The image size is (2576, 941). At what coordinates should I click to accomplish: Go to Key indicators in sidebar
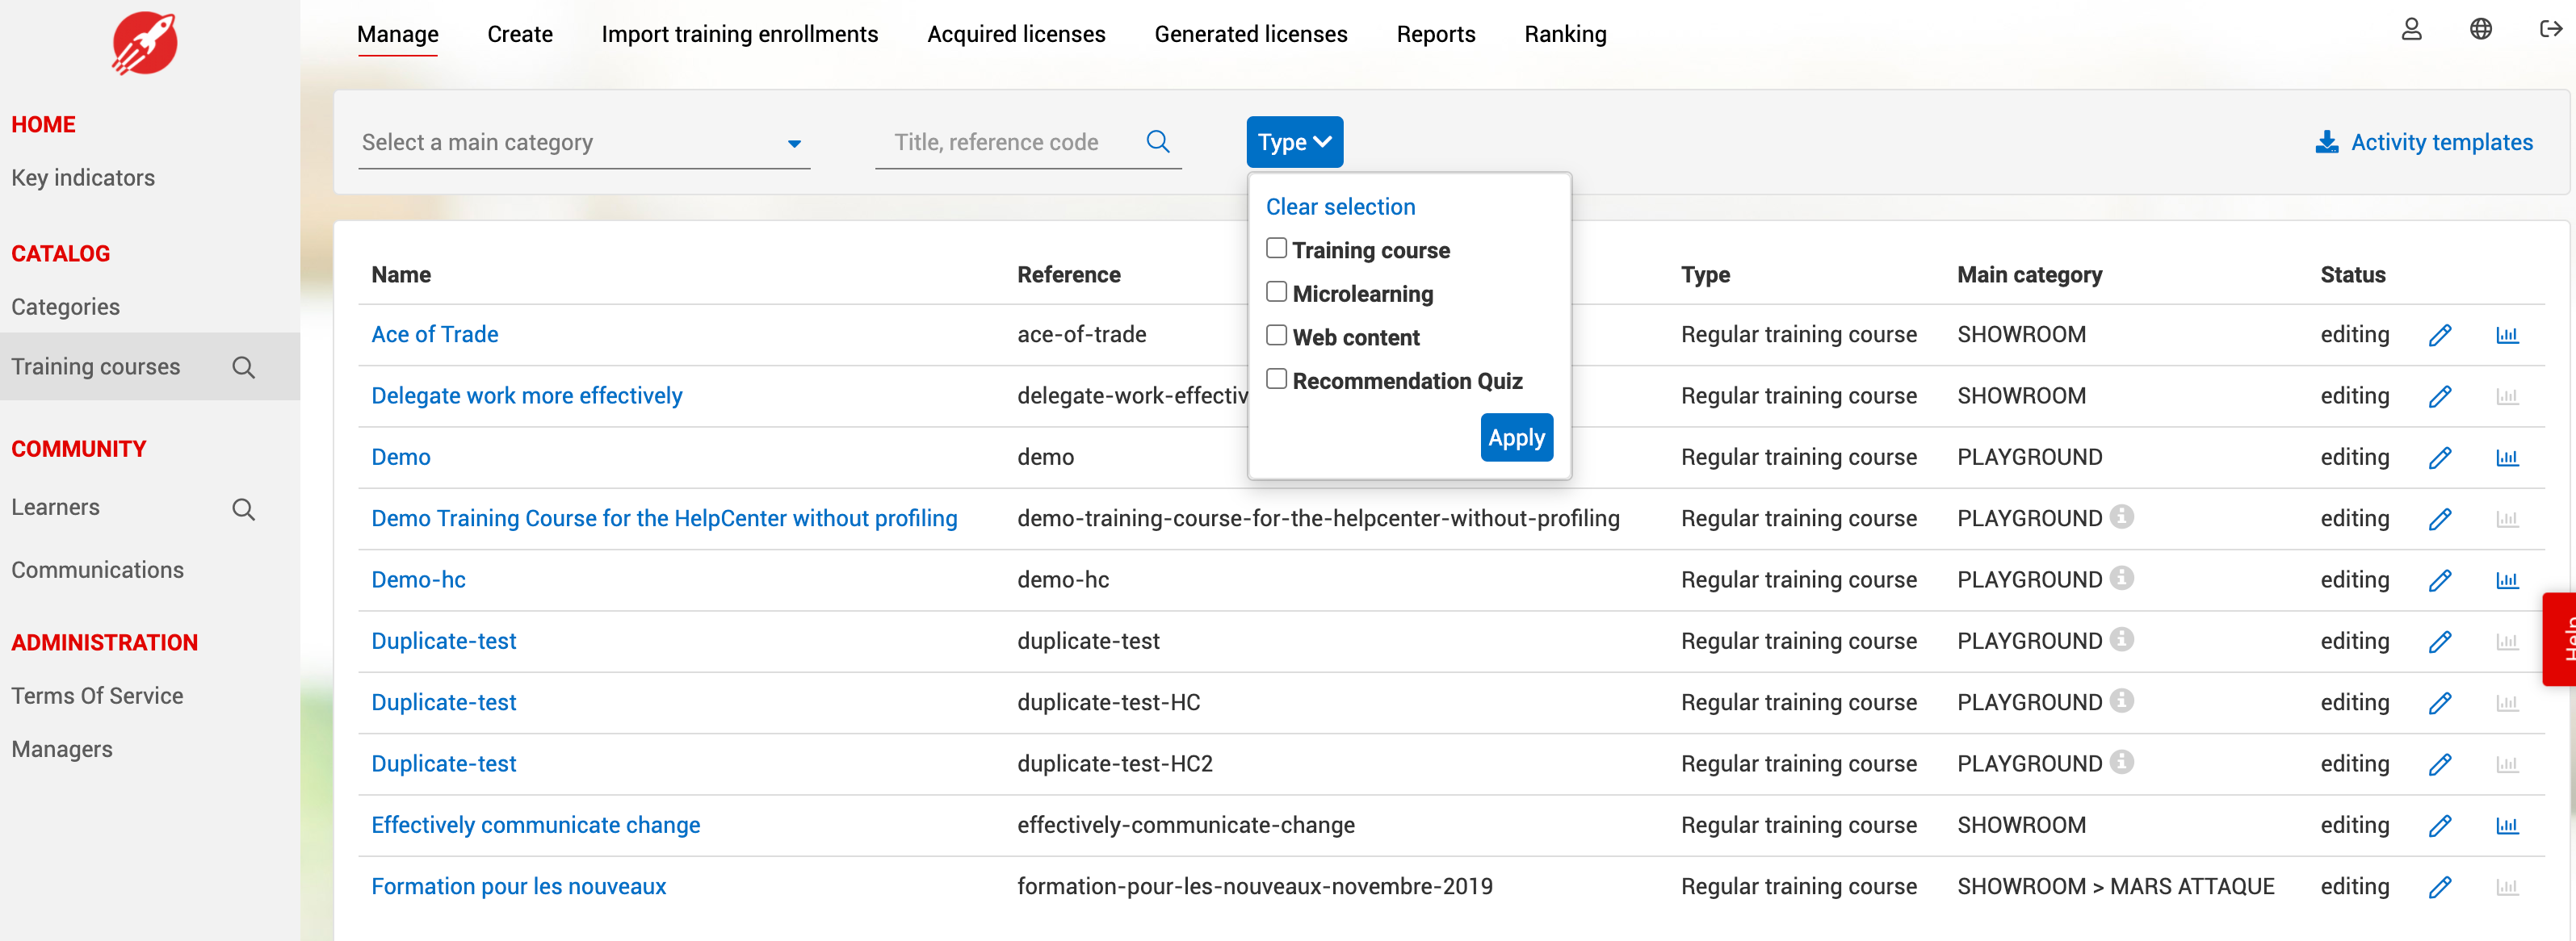83,178
